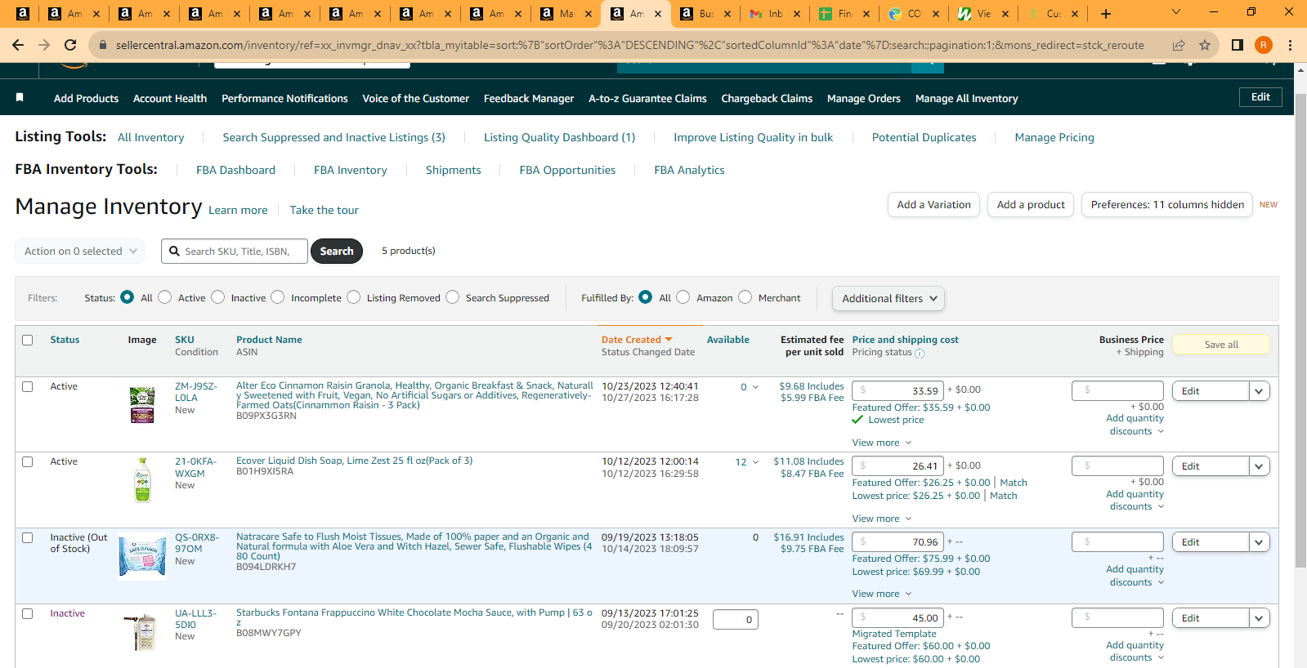
Task: Click the 33.59 price input field
Action: [898, 391]
